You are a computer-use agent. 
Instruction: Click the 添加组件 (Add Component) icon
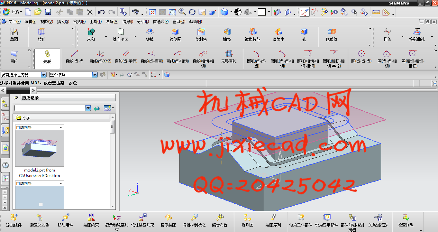14,220
